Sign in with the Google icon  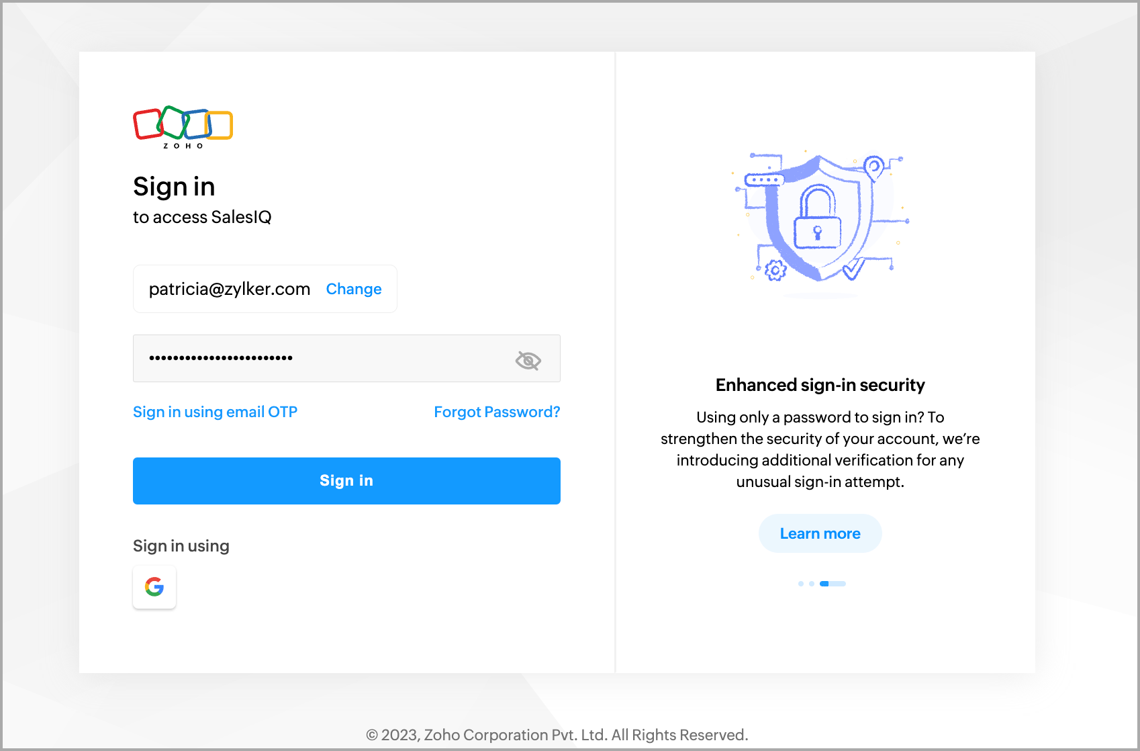pyautogui.click(x=154, y=587)
